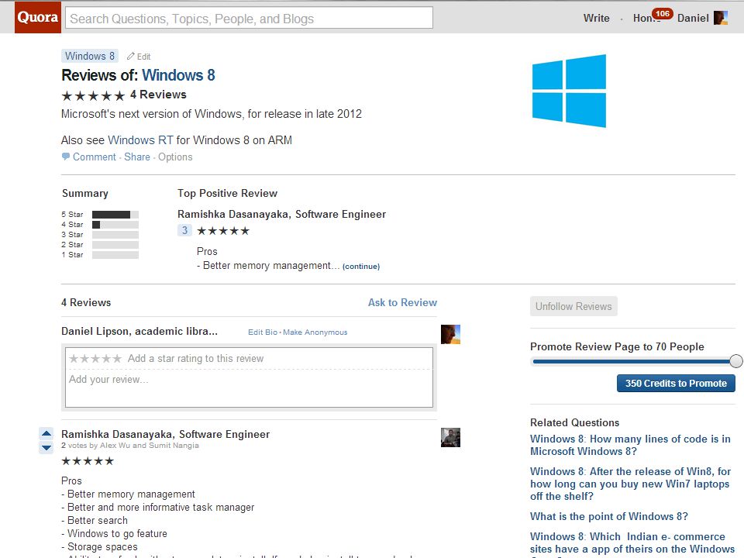Click the Share link

pyautogui.click(x=137, y=157)
